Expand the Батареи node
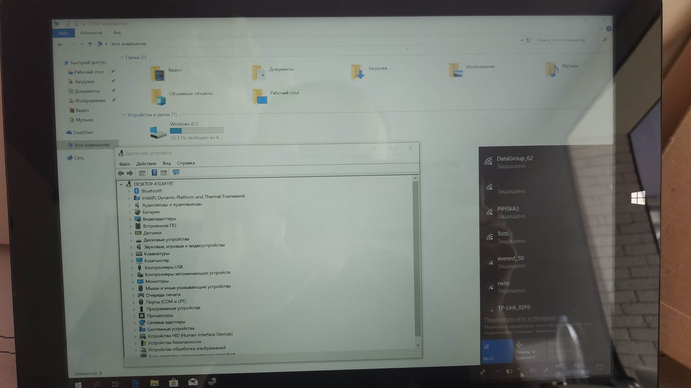Screen dimensions: 691x388 tap(130, 212)
